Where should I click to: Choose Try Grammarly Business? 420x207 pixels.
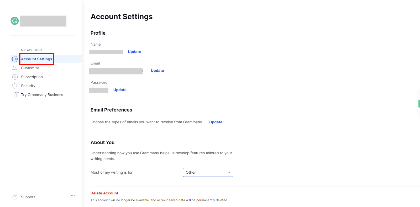pyautogui.click(x=42, y=95)
